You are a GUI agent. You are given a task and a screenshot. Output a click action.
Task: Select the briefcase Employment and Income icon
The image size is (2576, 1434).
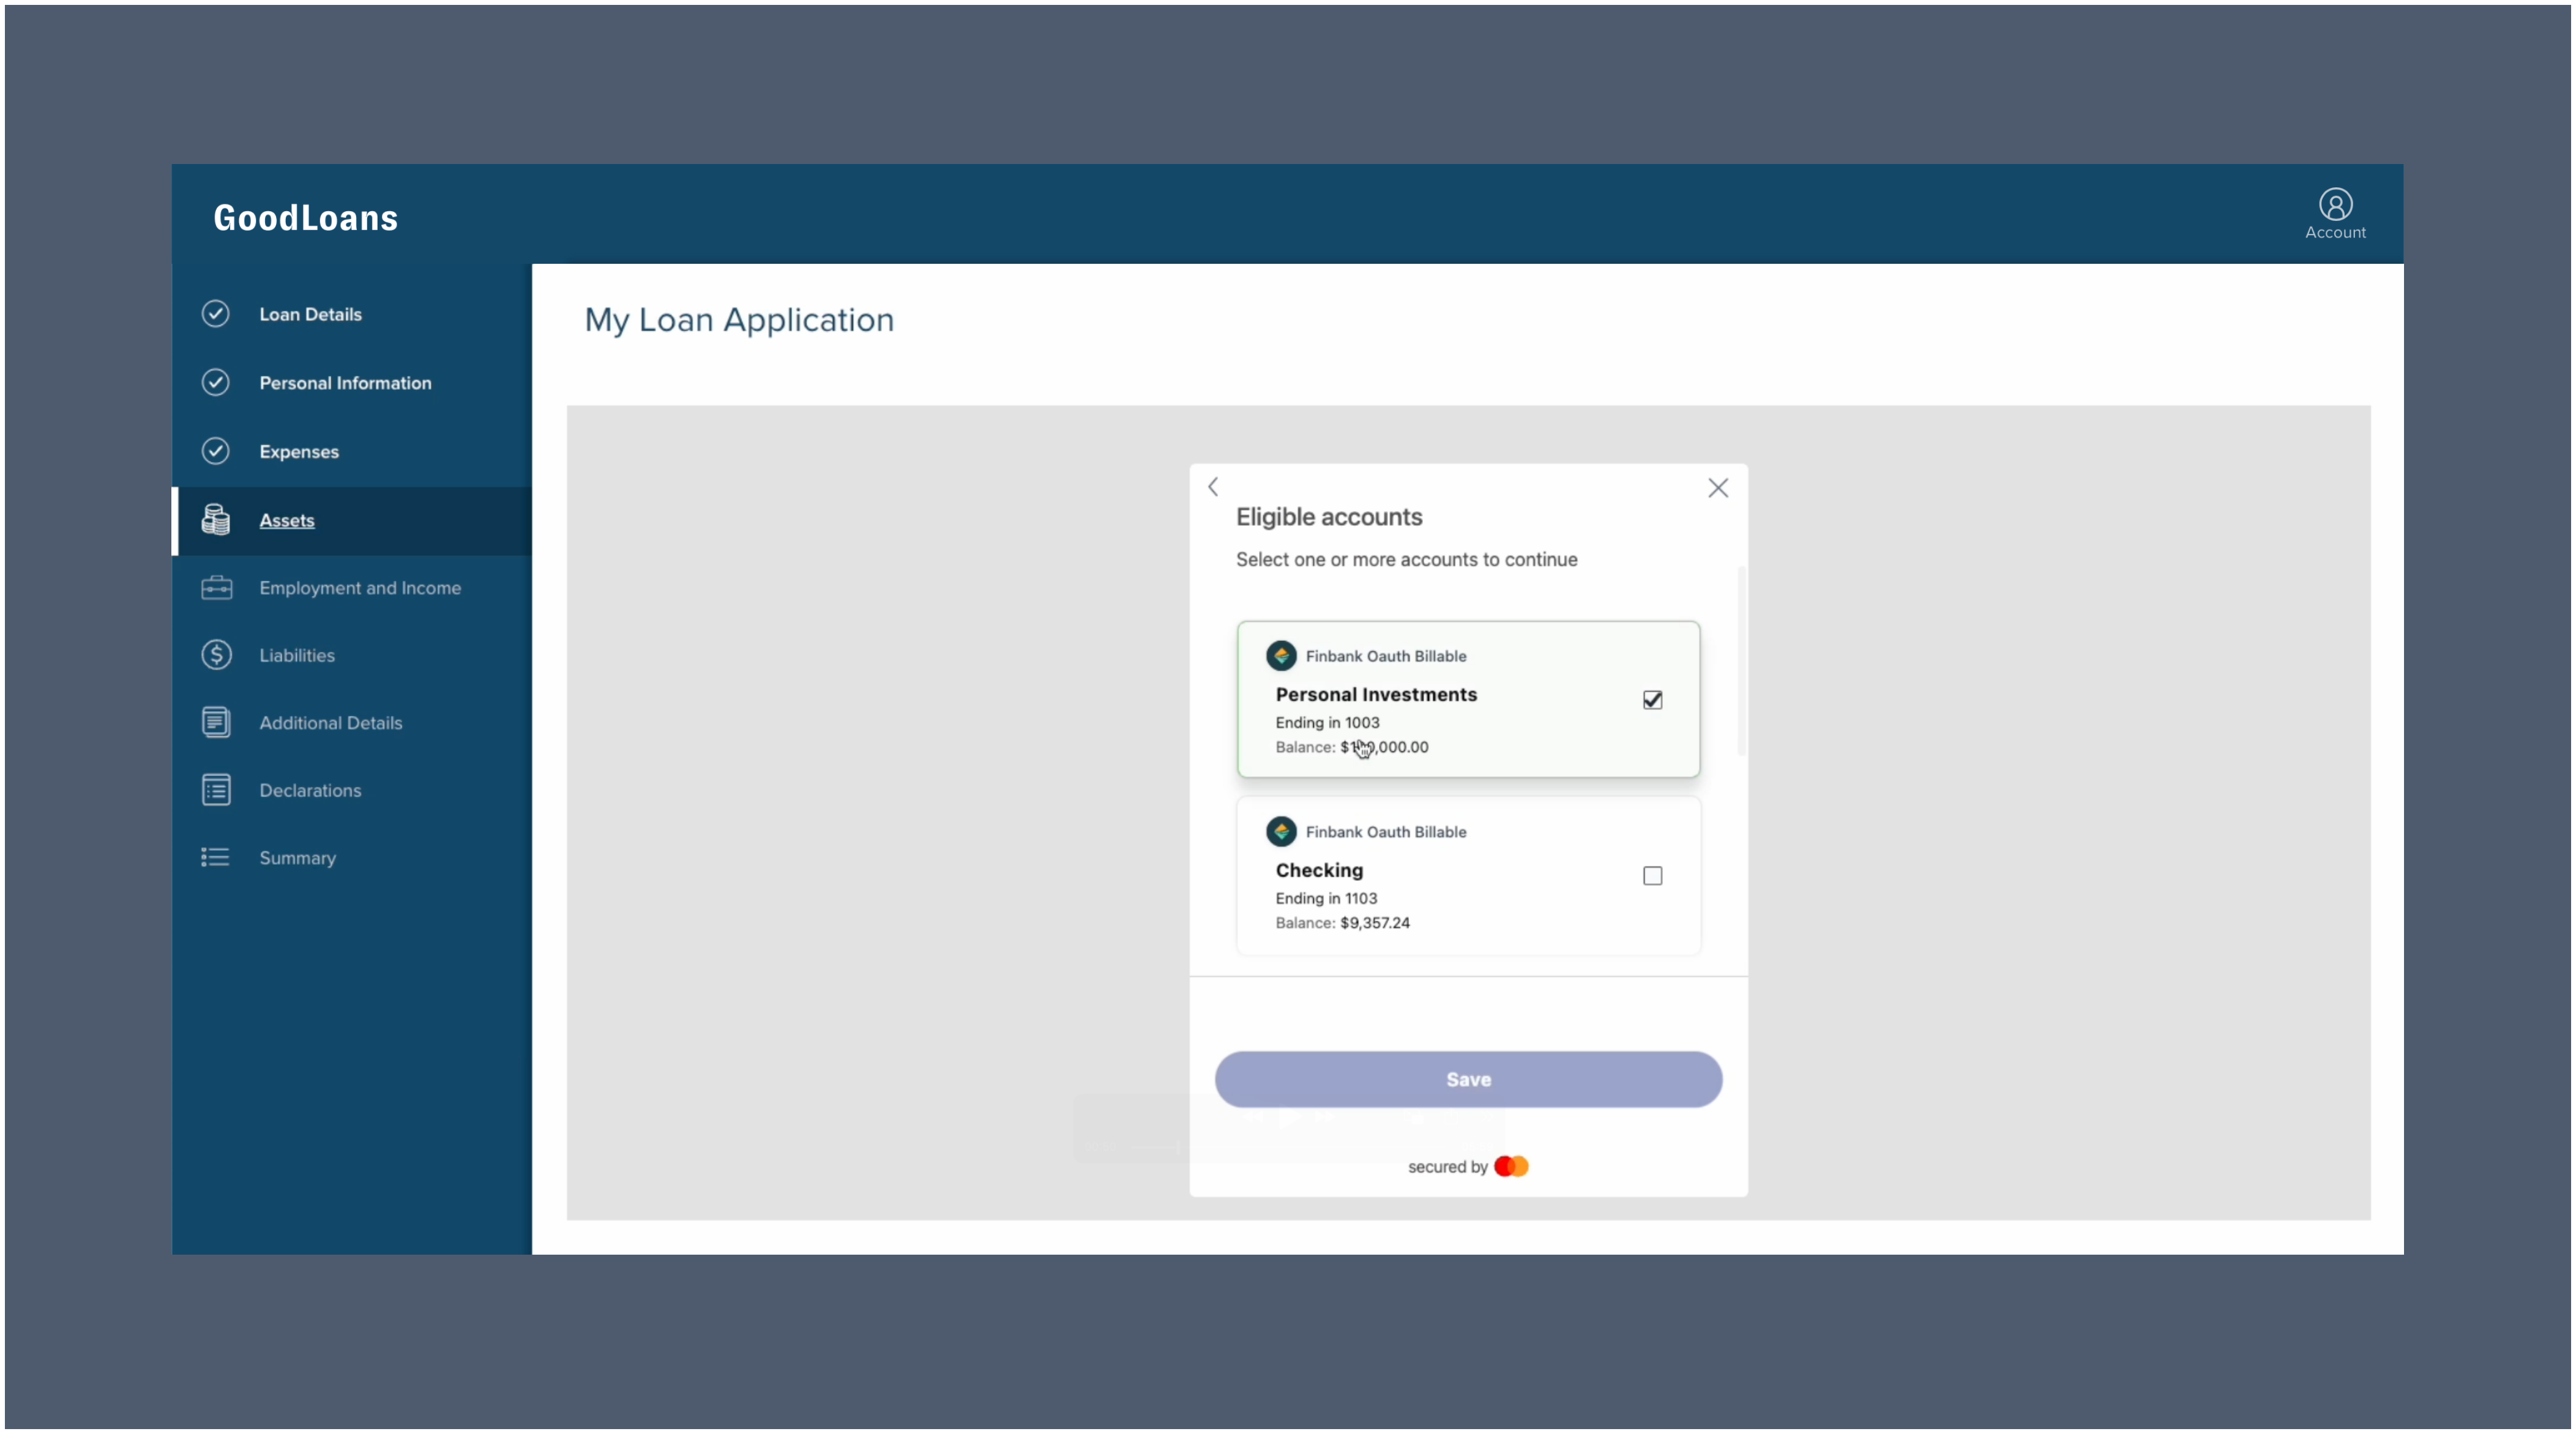[216, 588]
